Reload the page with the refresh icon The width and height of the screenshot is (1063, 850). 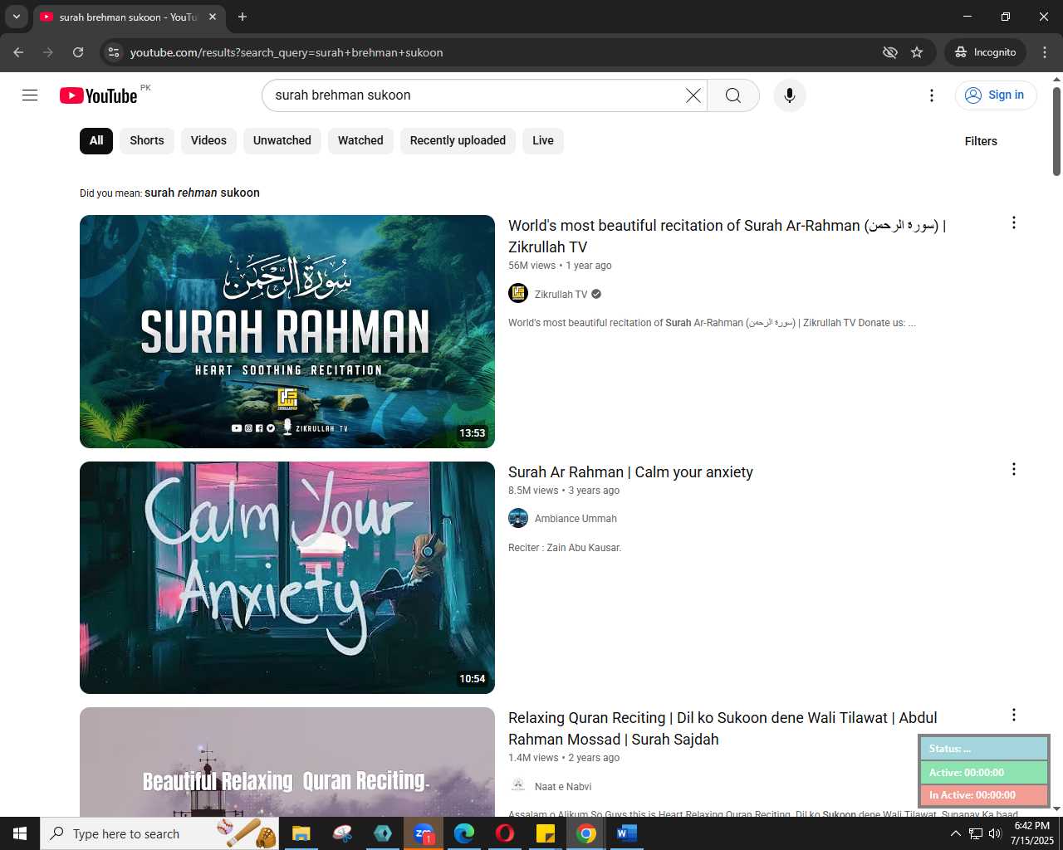(x=78, y=52)
